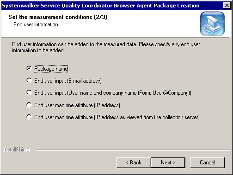The width and height of the screenshot is (233, 175).
Task: Click the end user information description text
Action: [x=106, y=47]
